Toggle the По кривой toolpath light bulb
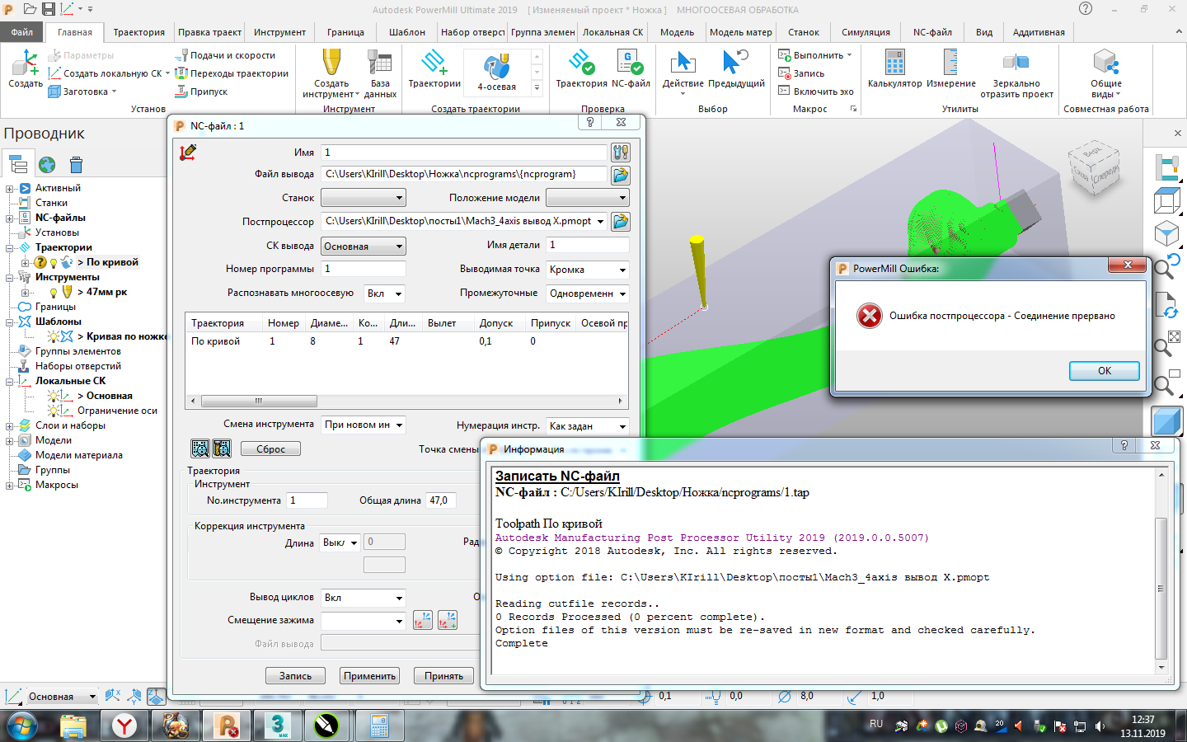Screen dimensions: 1187x742 (x=54, y=263)
